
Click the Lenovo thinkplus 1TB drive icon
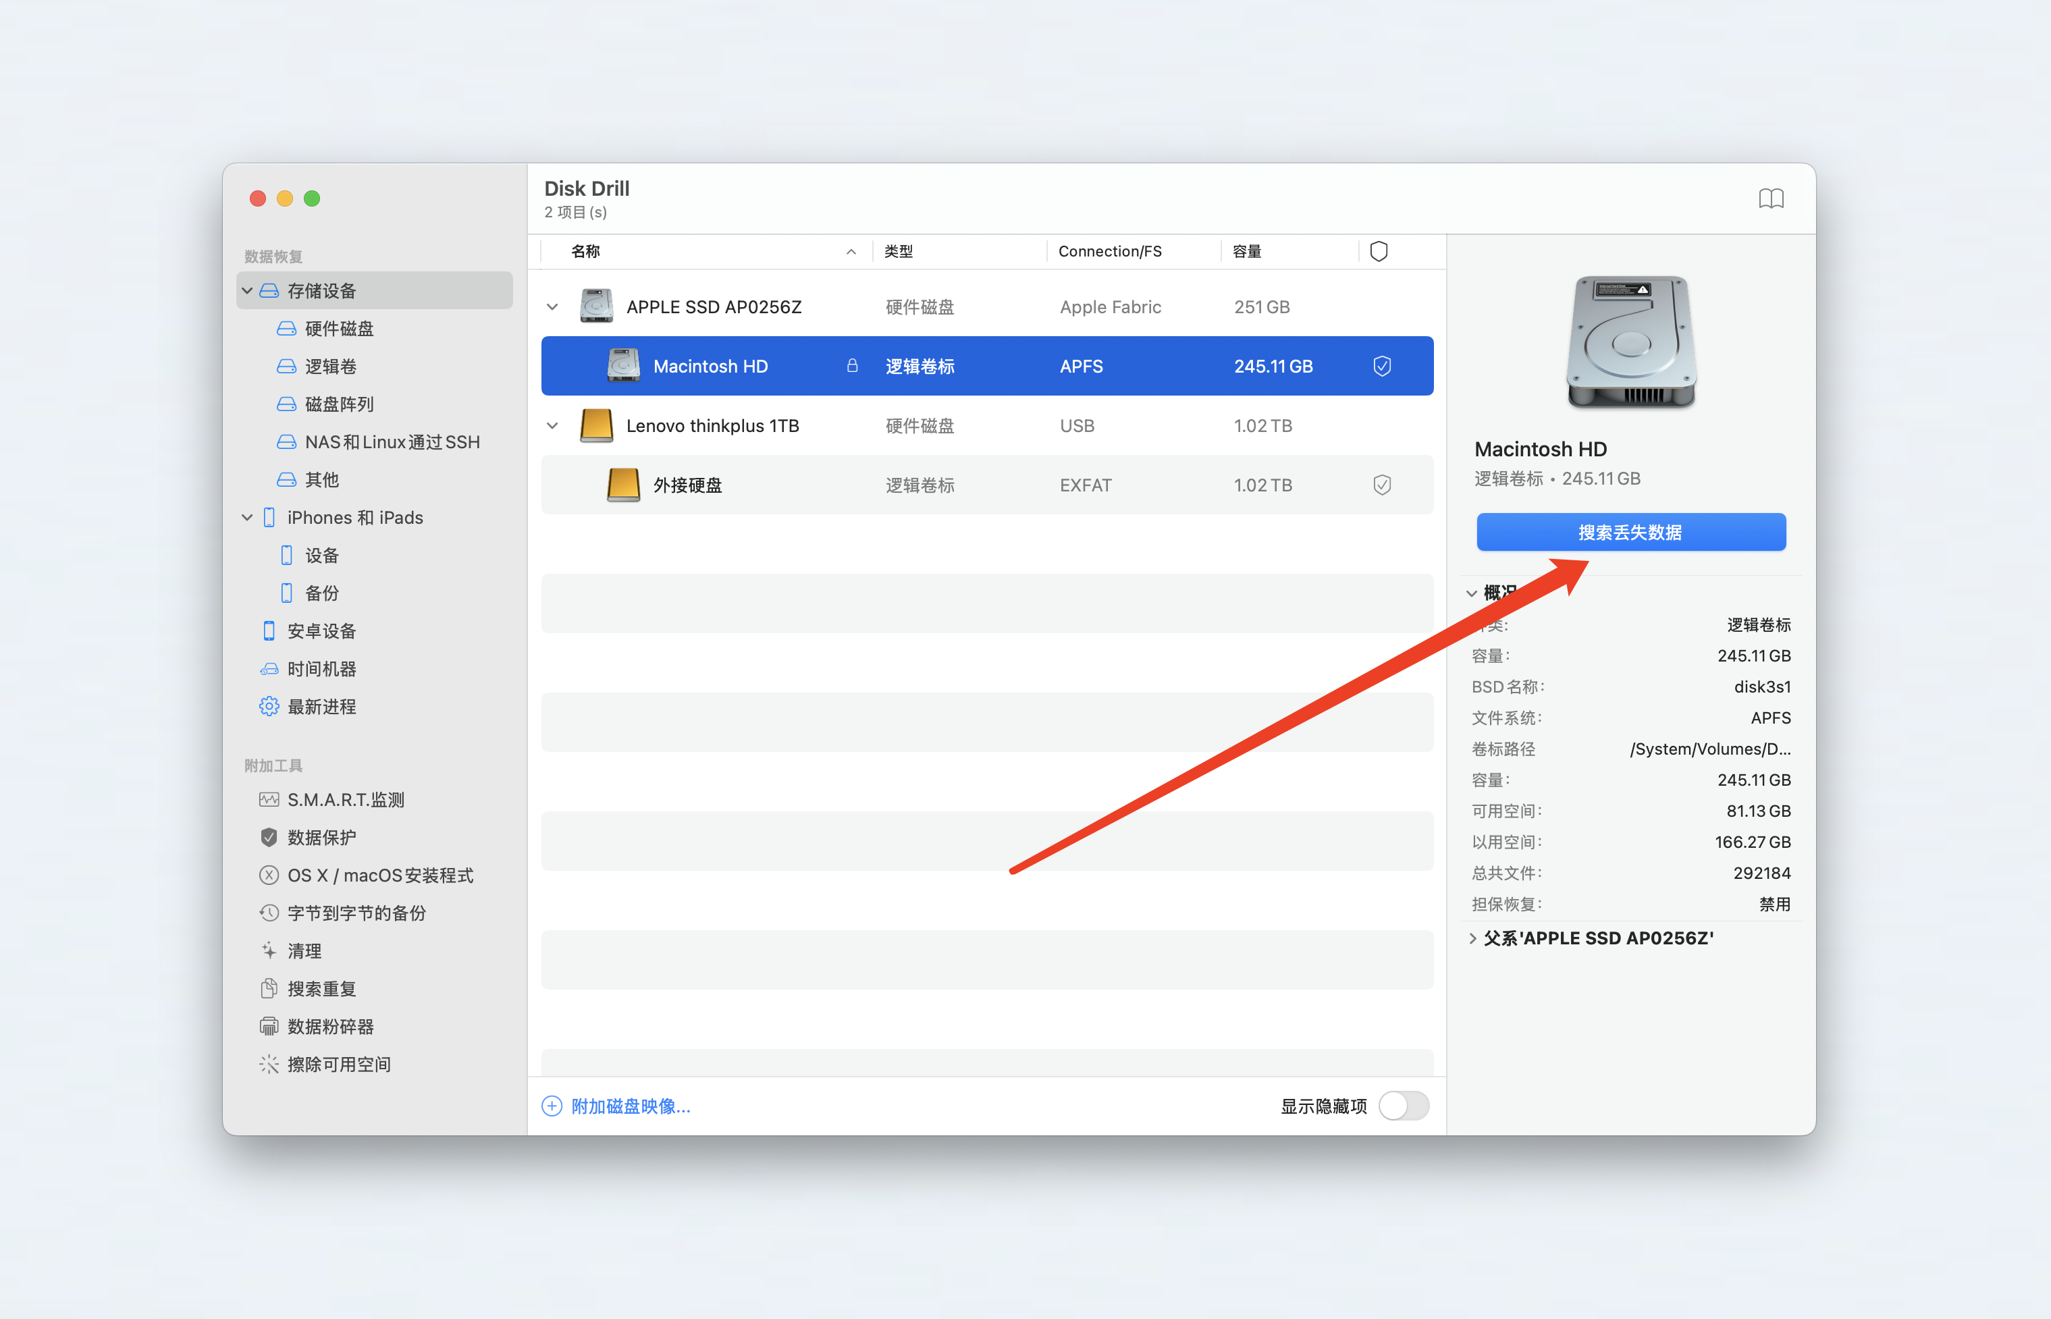pyautogui.click(x=596, y=426)
